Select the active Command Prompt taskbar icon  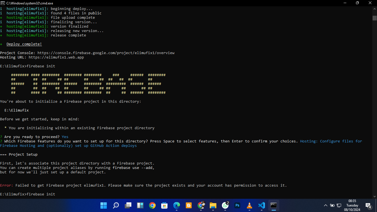[274, 205]
